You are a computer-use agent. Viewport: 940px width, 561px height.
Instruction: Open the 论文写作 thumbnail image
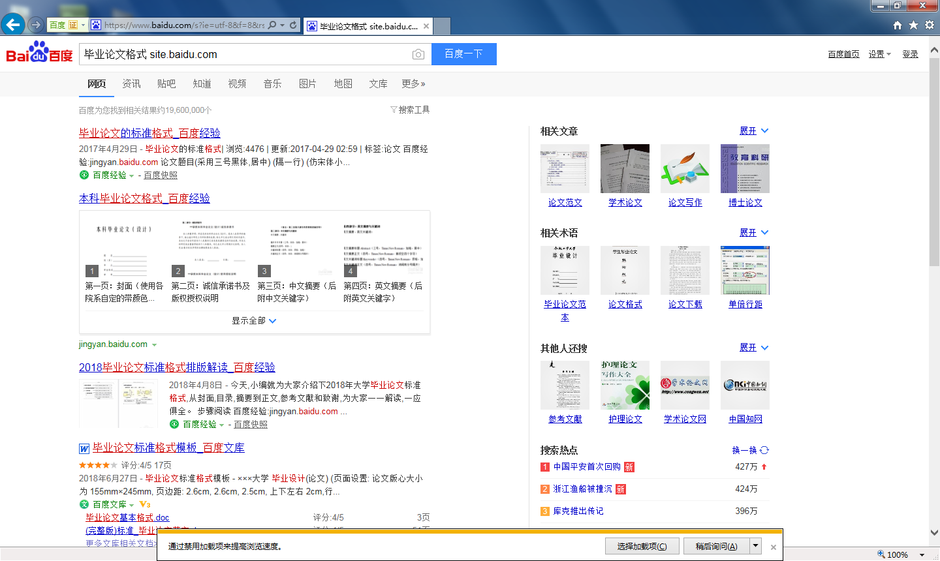coord(685,168)
